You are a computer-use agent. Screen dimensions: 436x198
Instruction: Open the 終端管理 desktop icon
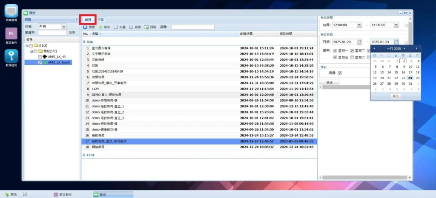11,11
